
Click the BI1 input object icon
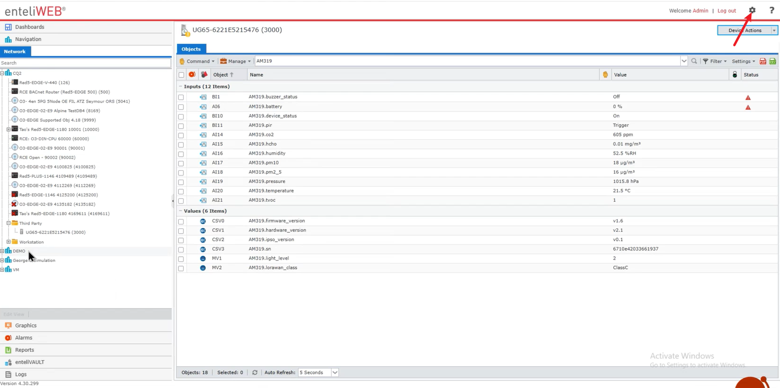[203, 97]
